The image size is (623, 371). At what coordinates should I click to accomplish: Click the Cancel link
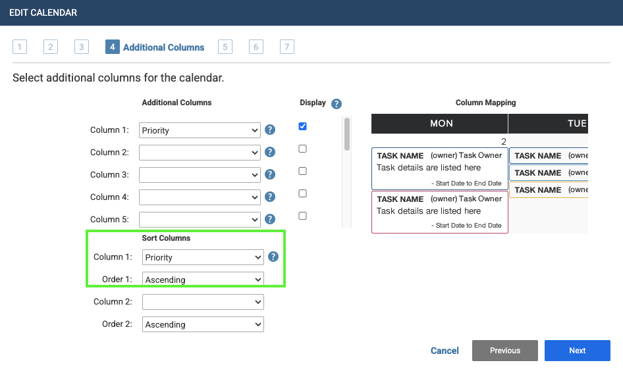click(445, 351)
